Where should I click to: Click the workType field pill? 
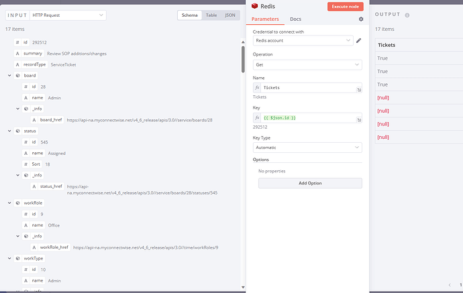click(x=30, y=259)
